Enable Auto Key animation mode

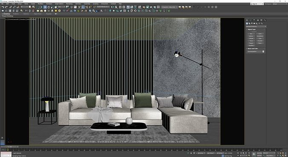[x=259, y=153]
